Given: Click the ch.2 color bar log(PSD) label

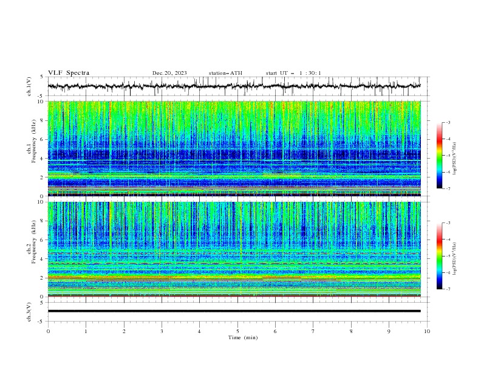Looking at the screenshot, I should 455,258.
